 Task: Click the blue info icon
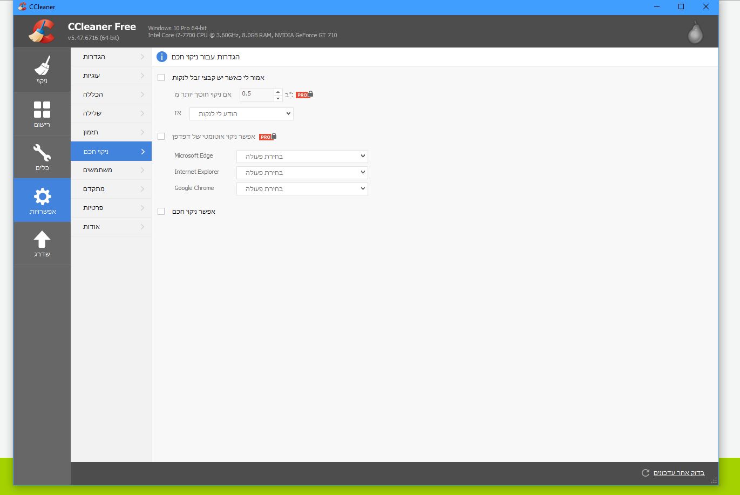162,57
